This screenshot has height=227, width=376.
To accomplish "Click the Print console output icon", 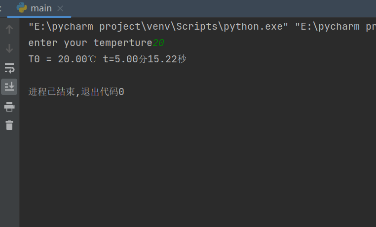I will click(9, 106).
